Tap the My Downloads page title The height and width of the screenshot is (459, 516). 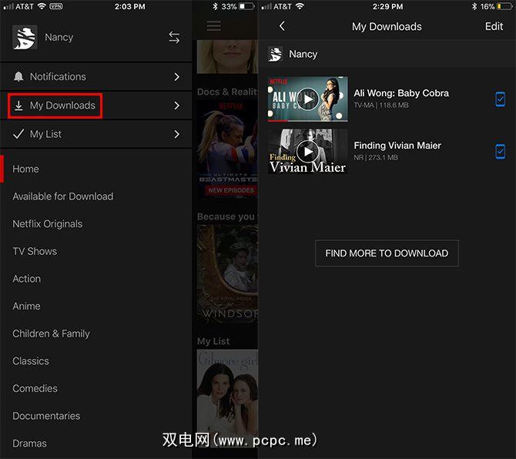(x=387, y=26)
